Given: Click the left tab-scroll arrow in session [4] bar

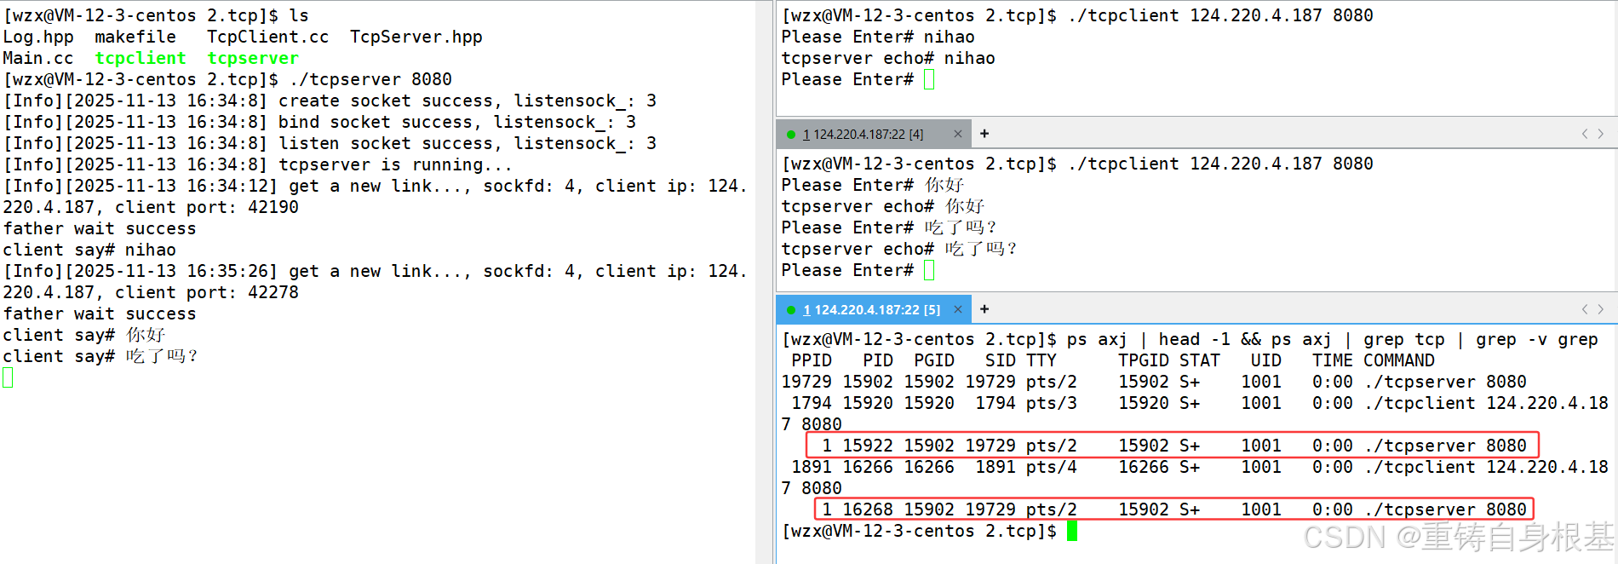Looking at the screenshot, I should point(1585,134).
